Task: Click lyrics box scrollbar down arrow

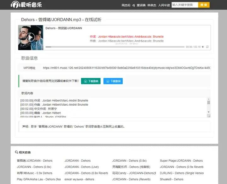Action: (208, 112)
